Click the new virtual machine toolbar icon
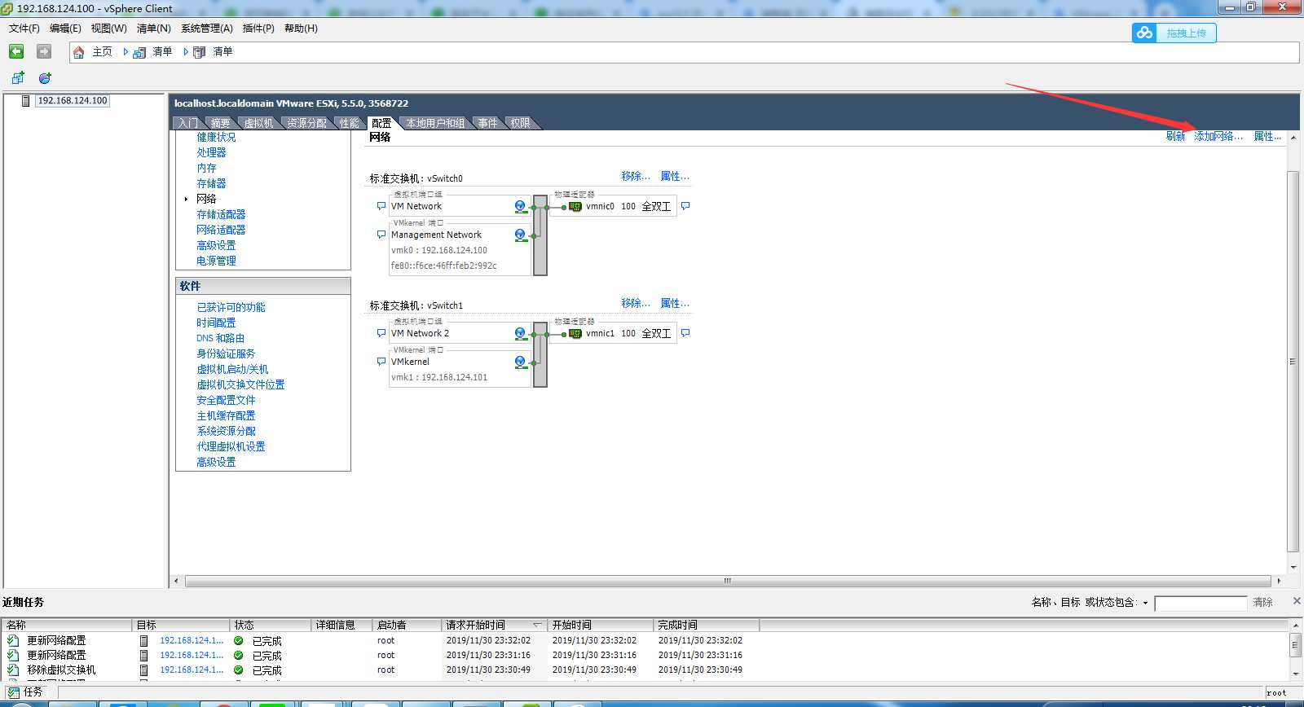This screenshot has width=1304, height=707. click(x=17, y=78)
